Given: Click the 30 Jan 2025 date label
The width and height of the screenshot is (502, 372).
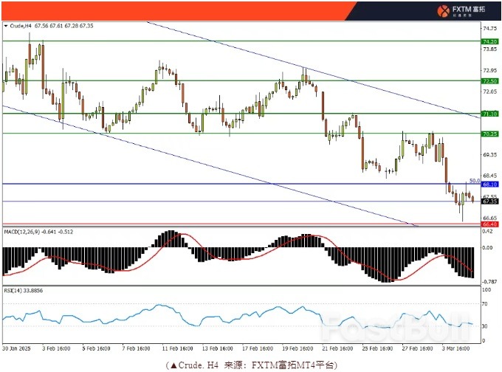Looking at the screenshot, I should pyautogui.click(x=16, y=348).
